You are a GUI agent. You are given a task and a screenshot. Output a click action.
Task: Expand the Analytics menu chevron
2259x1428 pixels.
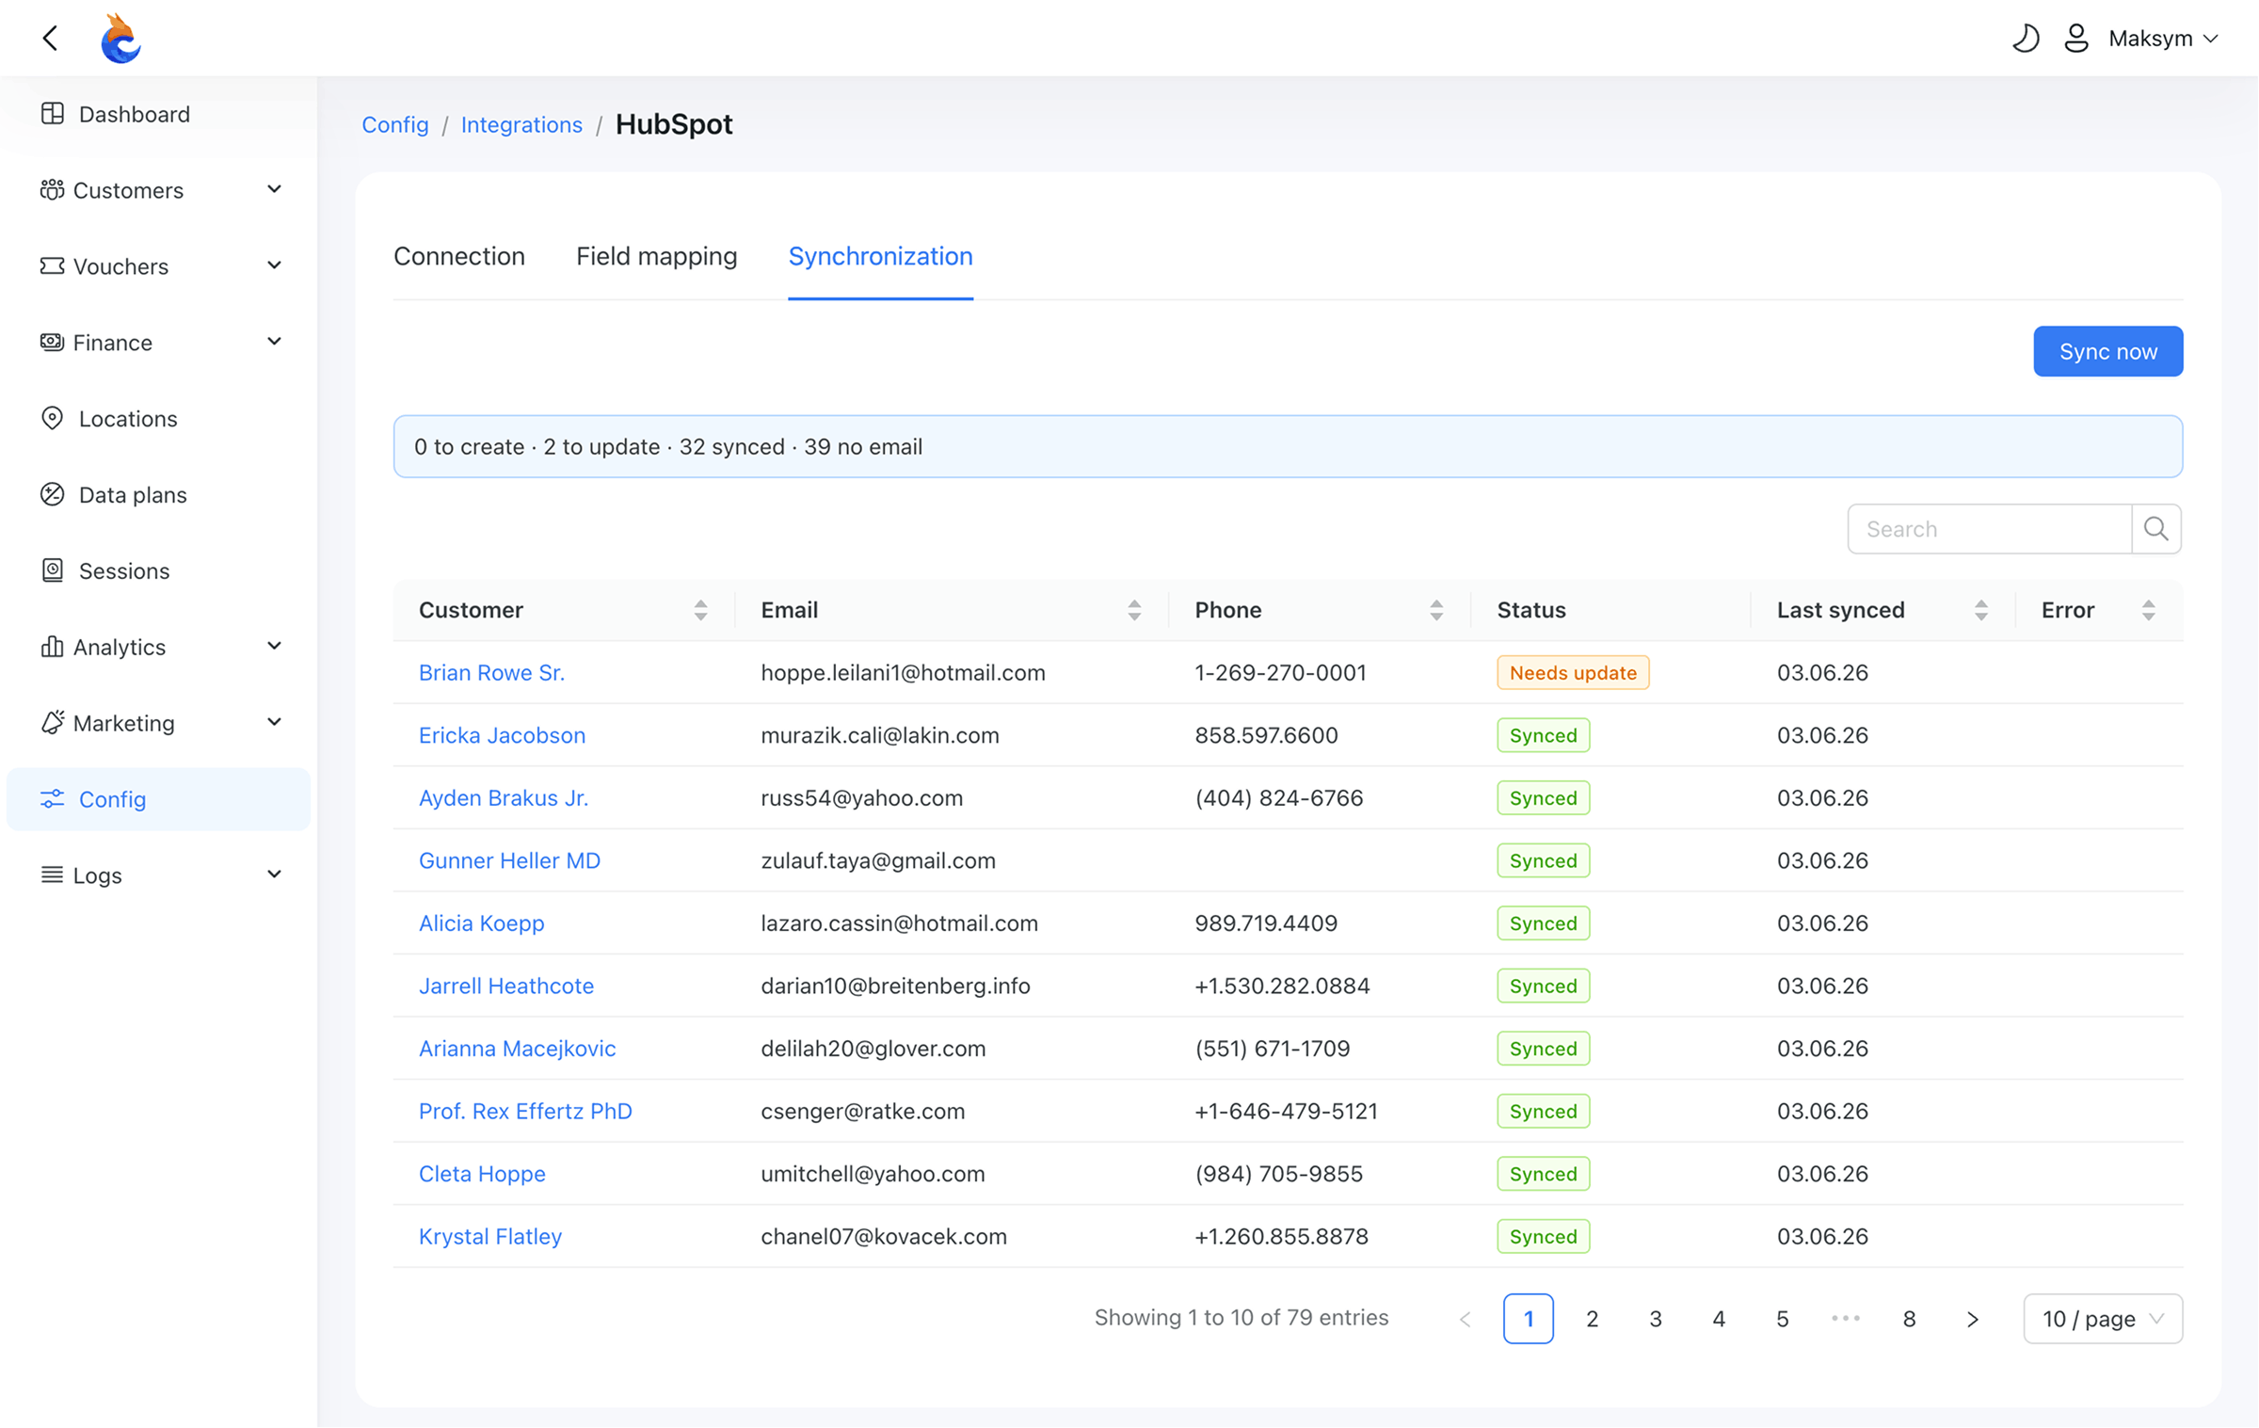pyautogui.click(x=274, y=648)
